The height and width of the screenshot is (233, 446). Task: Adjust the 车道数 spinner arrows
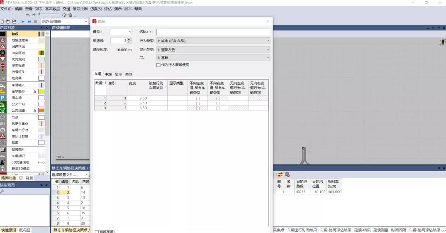[x=129, y=41]
